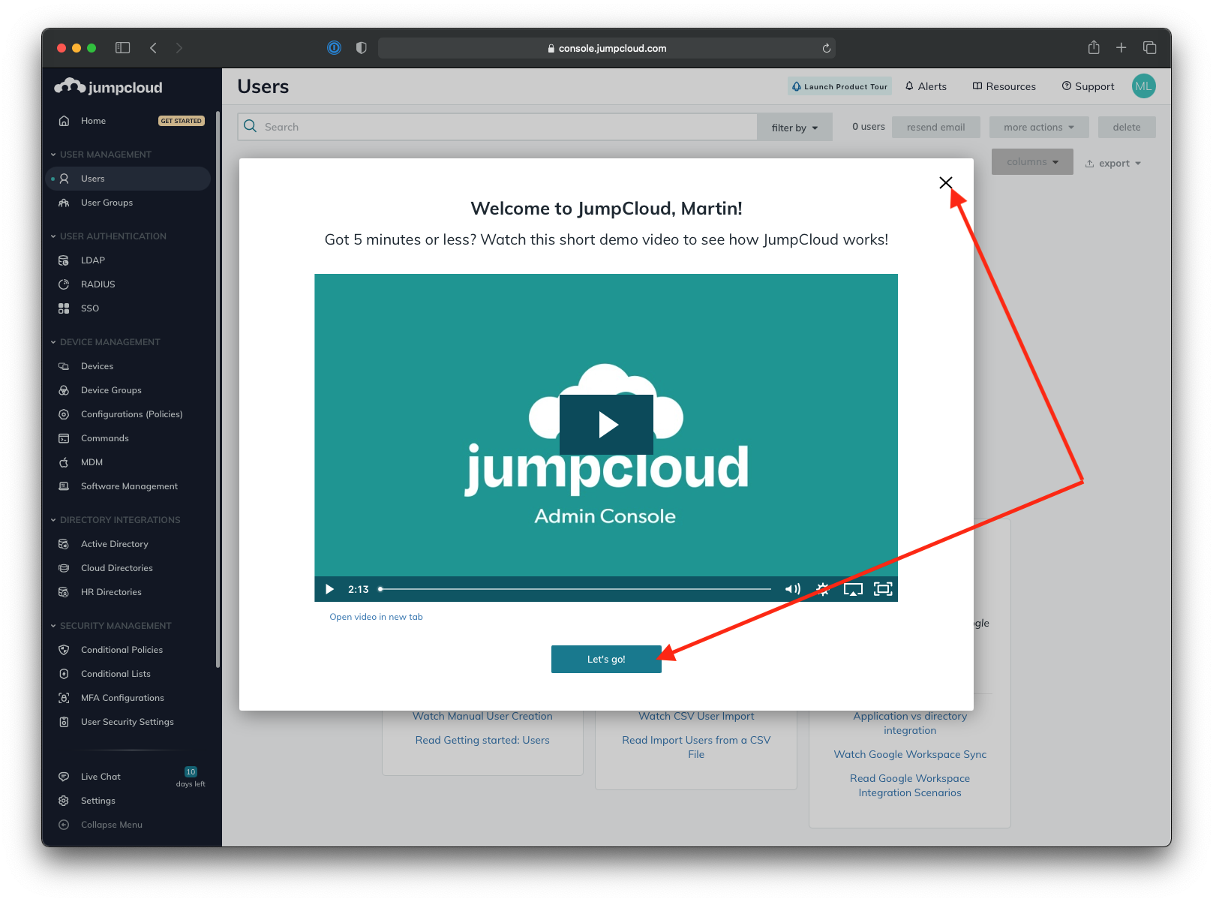
Task: Click the Devices icon in sidebar
Action: pyautogui.click(x=64, y=366)
